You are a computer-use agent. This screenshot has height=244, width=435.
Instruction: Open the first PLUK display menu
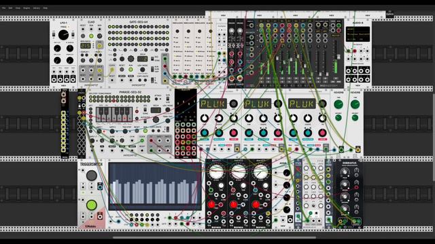(213, 104)
